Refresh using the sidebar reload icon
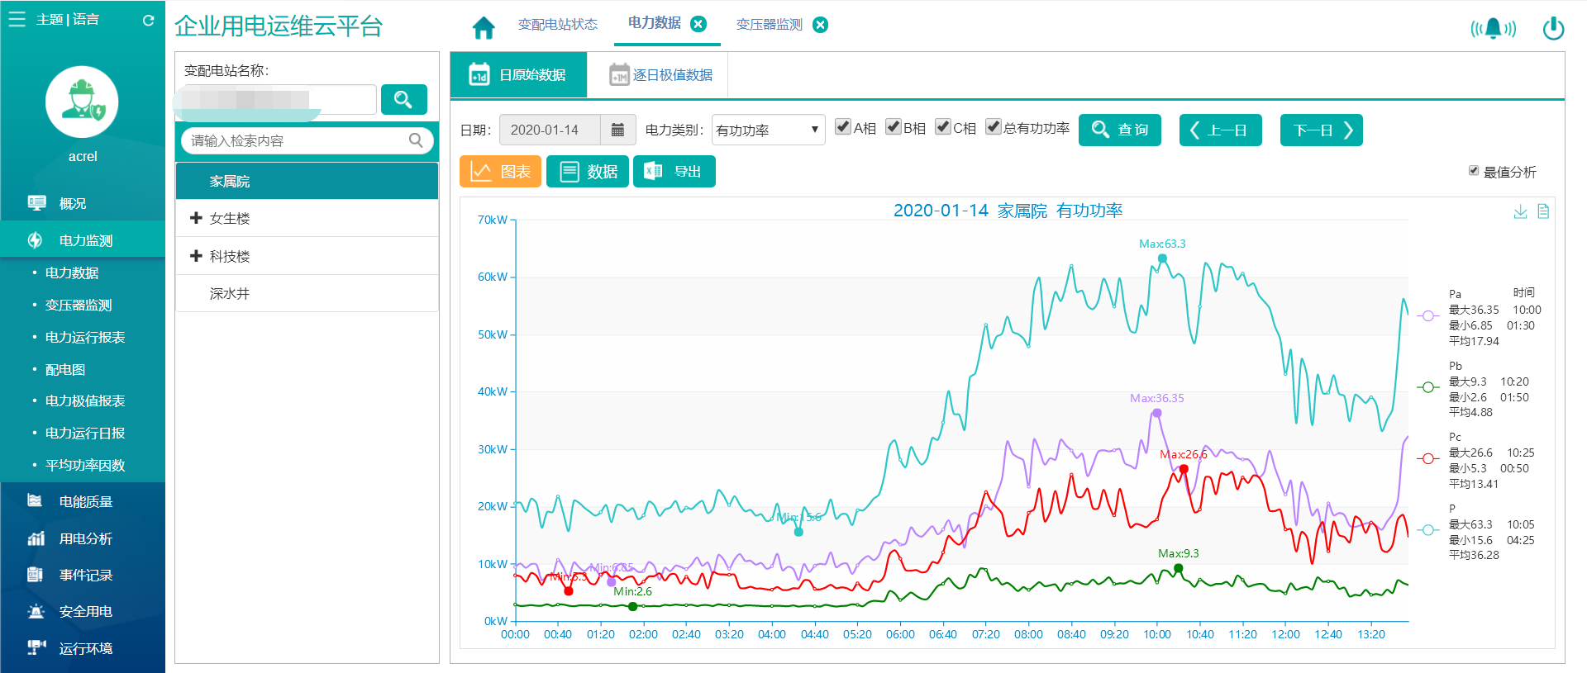 [x=148, y=20]
